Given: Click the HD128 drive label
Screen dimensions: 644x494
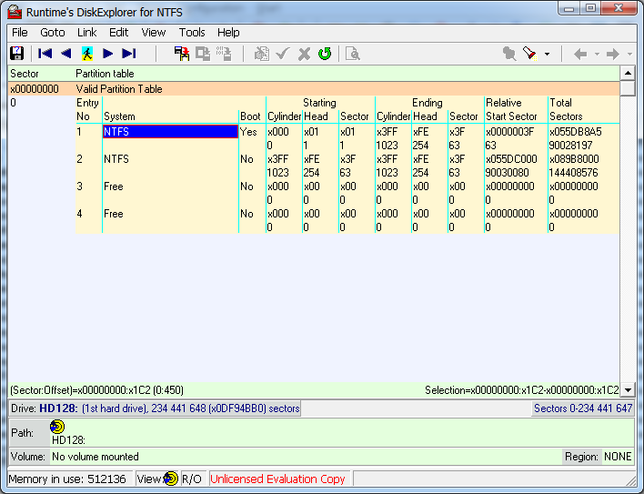Looking at the screenshot, I should [x=58, y=408].
